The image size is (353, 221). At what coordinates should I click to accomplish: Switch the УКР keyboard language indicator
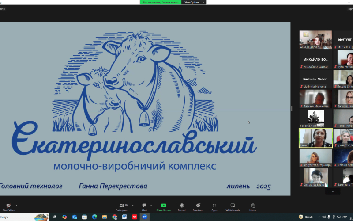(345, 217)
